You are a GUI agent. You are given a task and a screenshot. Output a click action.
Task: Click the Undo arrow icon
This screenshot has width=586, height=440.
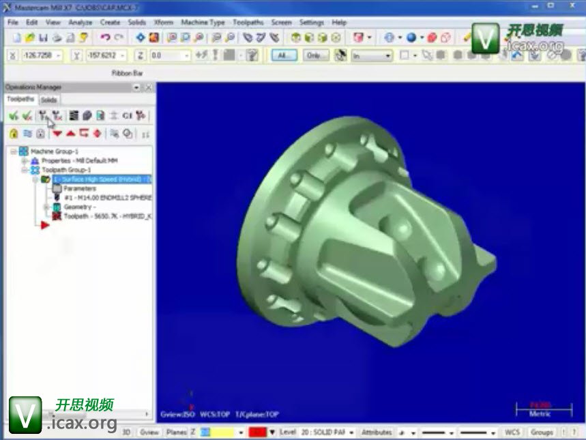[x=105, y=38]
